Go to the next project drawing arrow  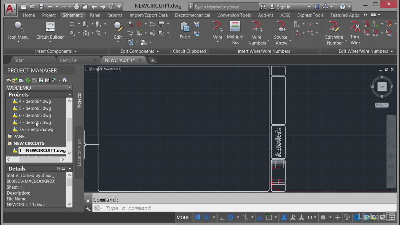(x=103, y=7)
